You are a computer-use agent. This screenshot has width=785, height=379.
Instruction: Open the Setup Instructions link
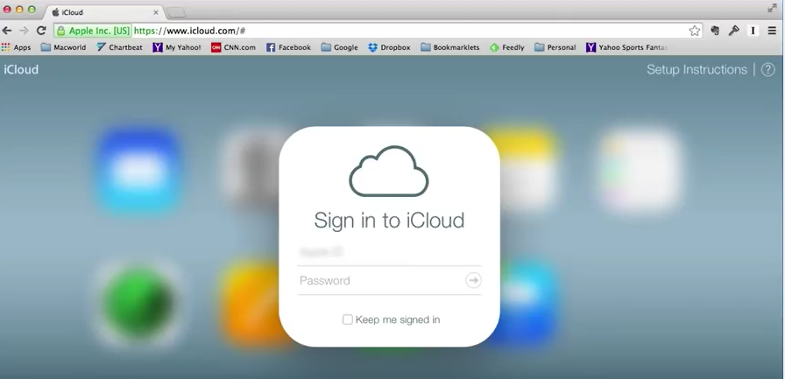point(697,69)
